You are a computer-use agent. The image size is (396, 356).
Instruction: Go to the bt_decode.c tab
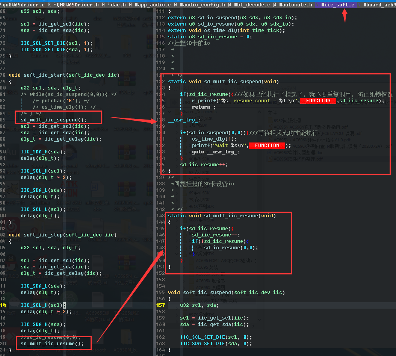click(x=252, y=5)
